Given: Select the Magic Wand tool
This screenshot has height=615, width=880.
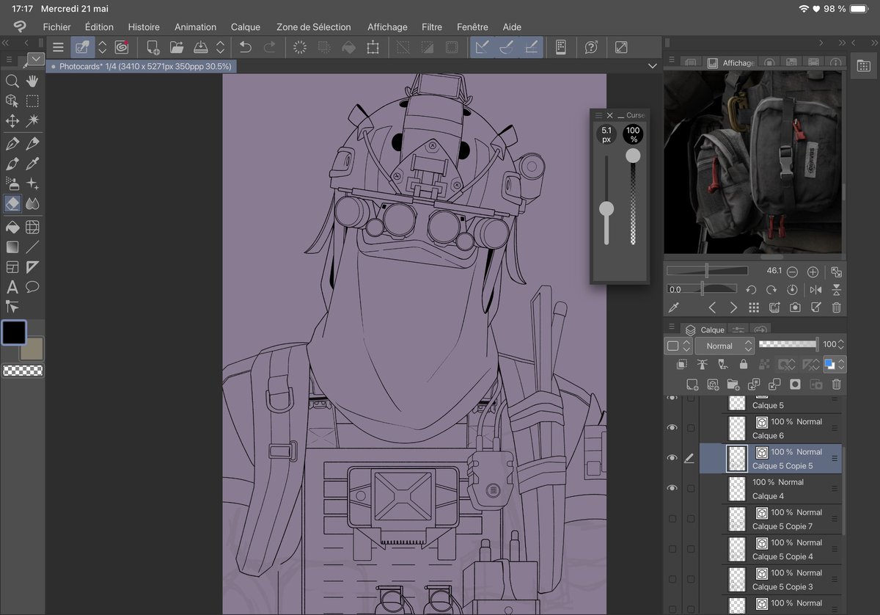Looking at the screenshot, I should 32,120.
